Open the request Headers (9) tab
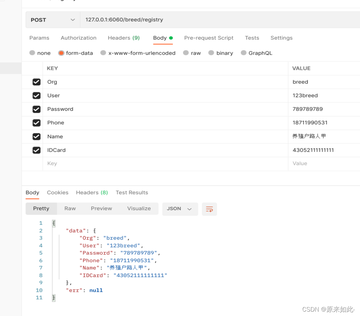This screenshot has height=316, width=360. click(x=124, y=38)
